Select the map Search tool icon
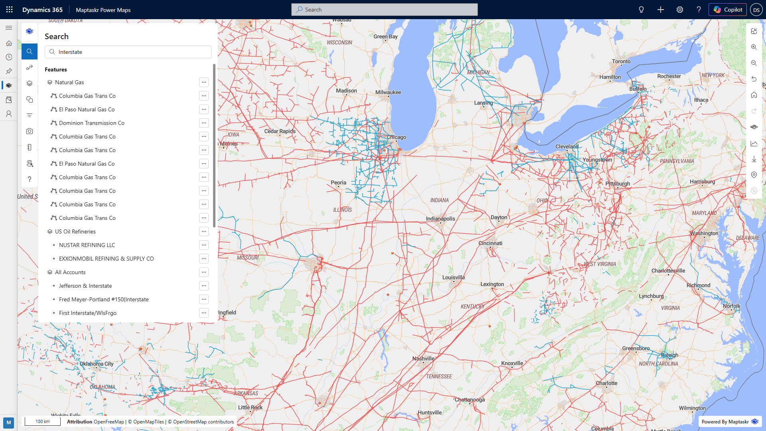The height and width of the screenshot is (431, 766). point(30,51)
